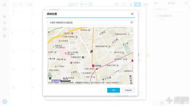Click the 淮海国际广场 marker
The height and width of the screenshot is (106, 191).
[126, 59]
